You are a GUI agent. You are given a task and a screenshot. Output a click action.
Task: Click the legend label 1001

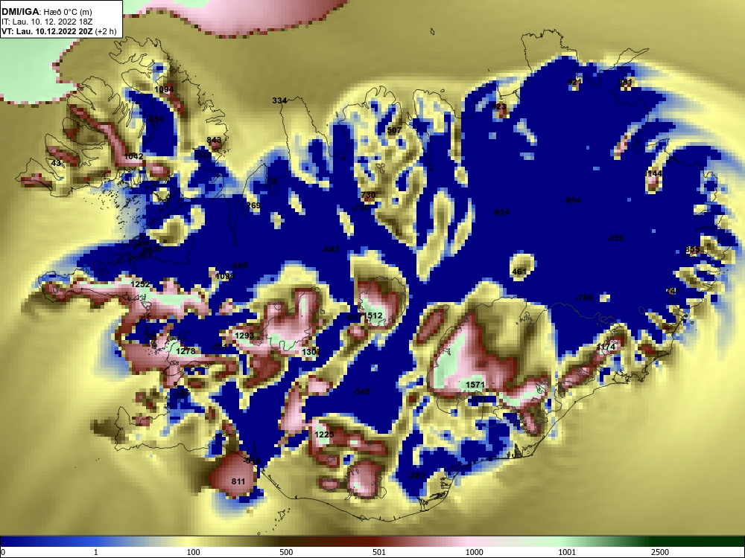click(x=567, y=552)
